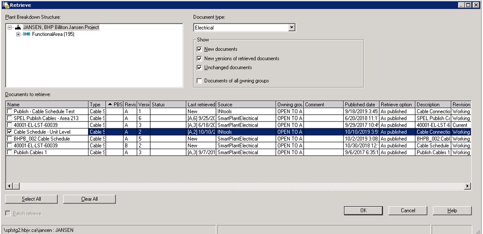The width and height of the screenshot is (483, 234).
Task: Expand the FunctionalArea (195) node
Action: coord(19,34)
